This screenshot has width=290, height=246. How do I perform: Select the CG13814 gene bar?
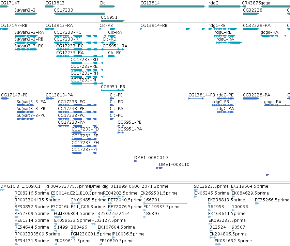pyautogui.click(x=173, y=6)
